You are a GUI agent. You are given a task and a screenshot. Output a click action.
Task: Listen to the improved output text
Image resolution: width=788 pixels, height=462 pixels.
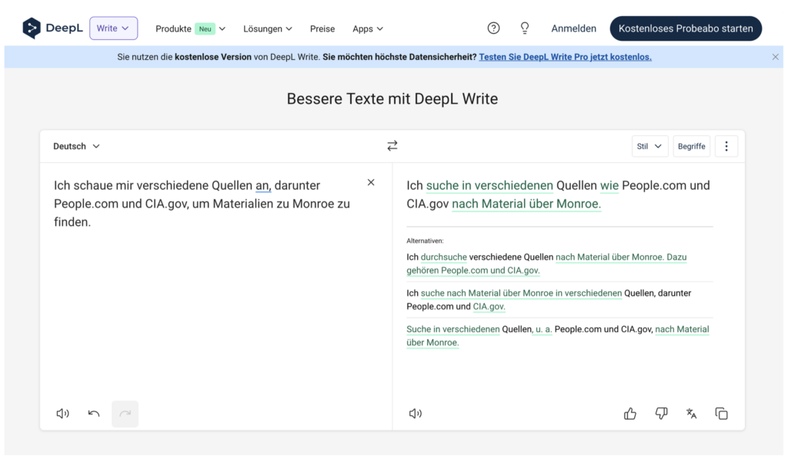(416, 414)
